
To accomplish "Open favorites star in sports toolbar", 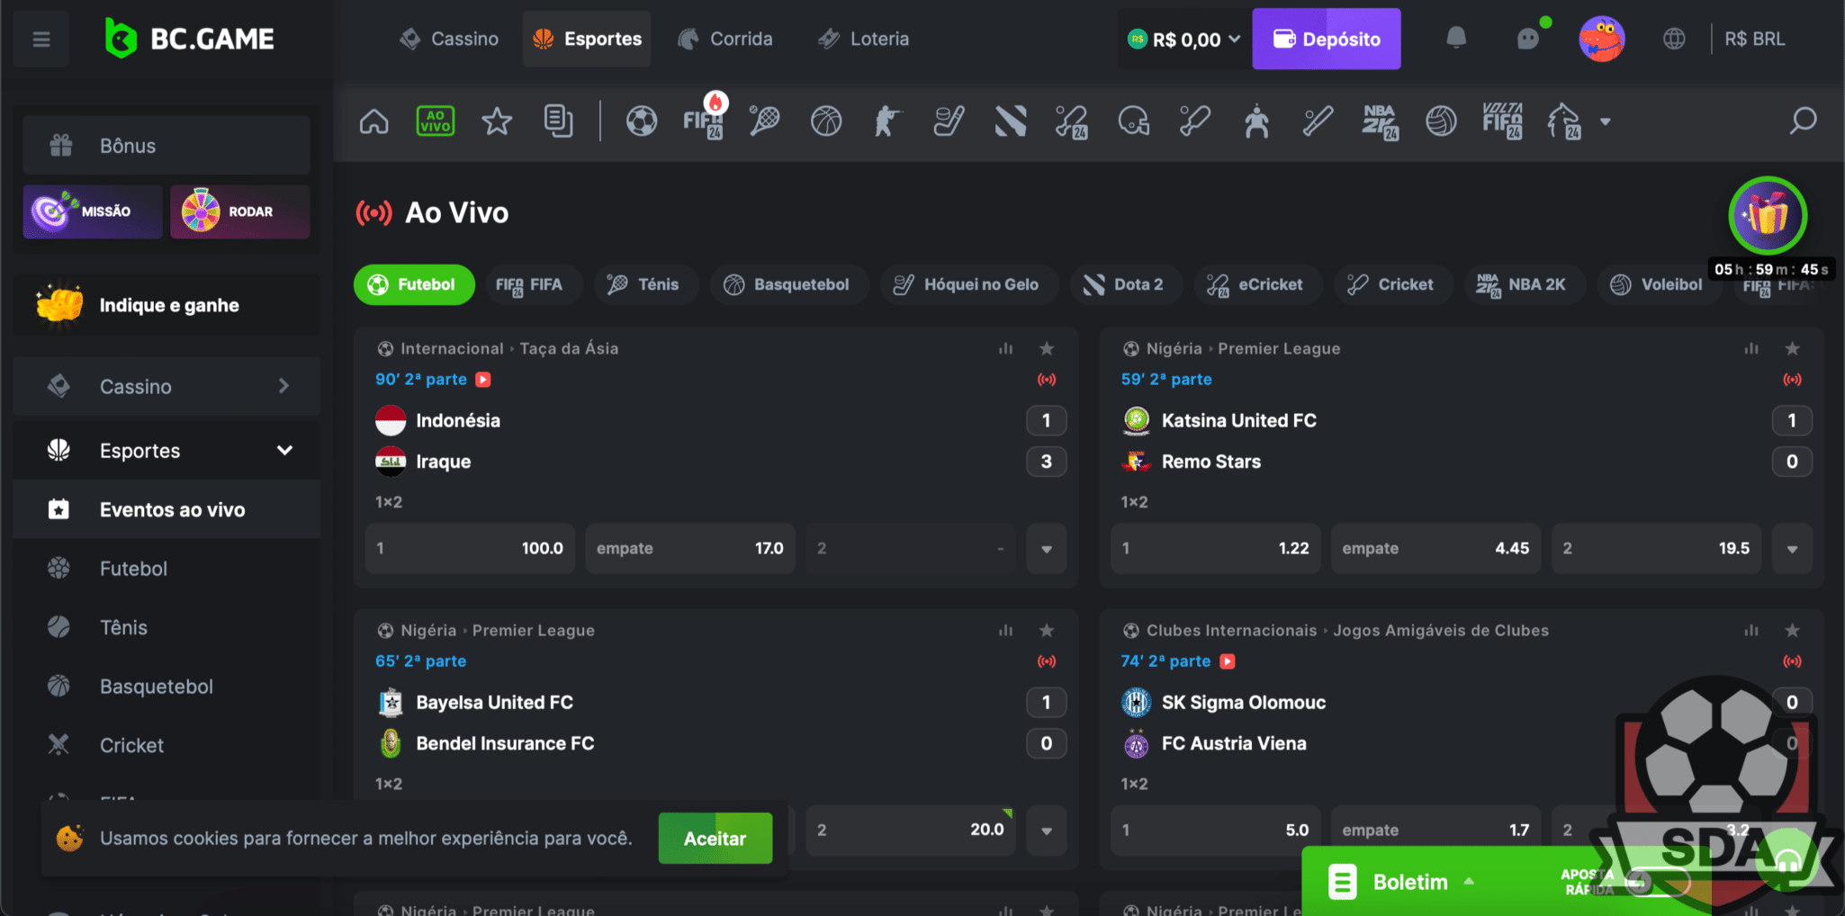I will tap(497, 121).
